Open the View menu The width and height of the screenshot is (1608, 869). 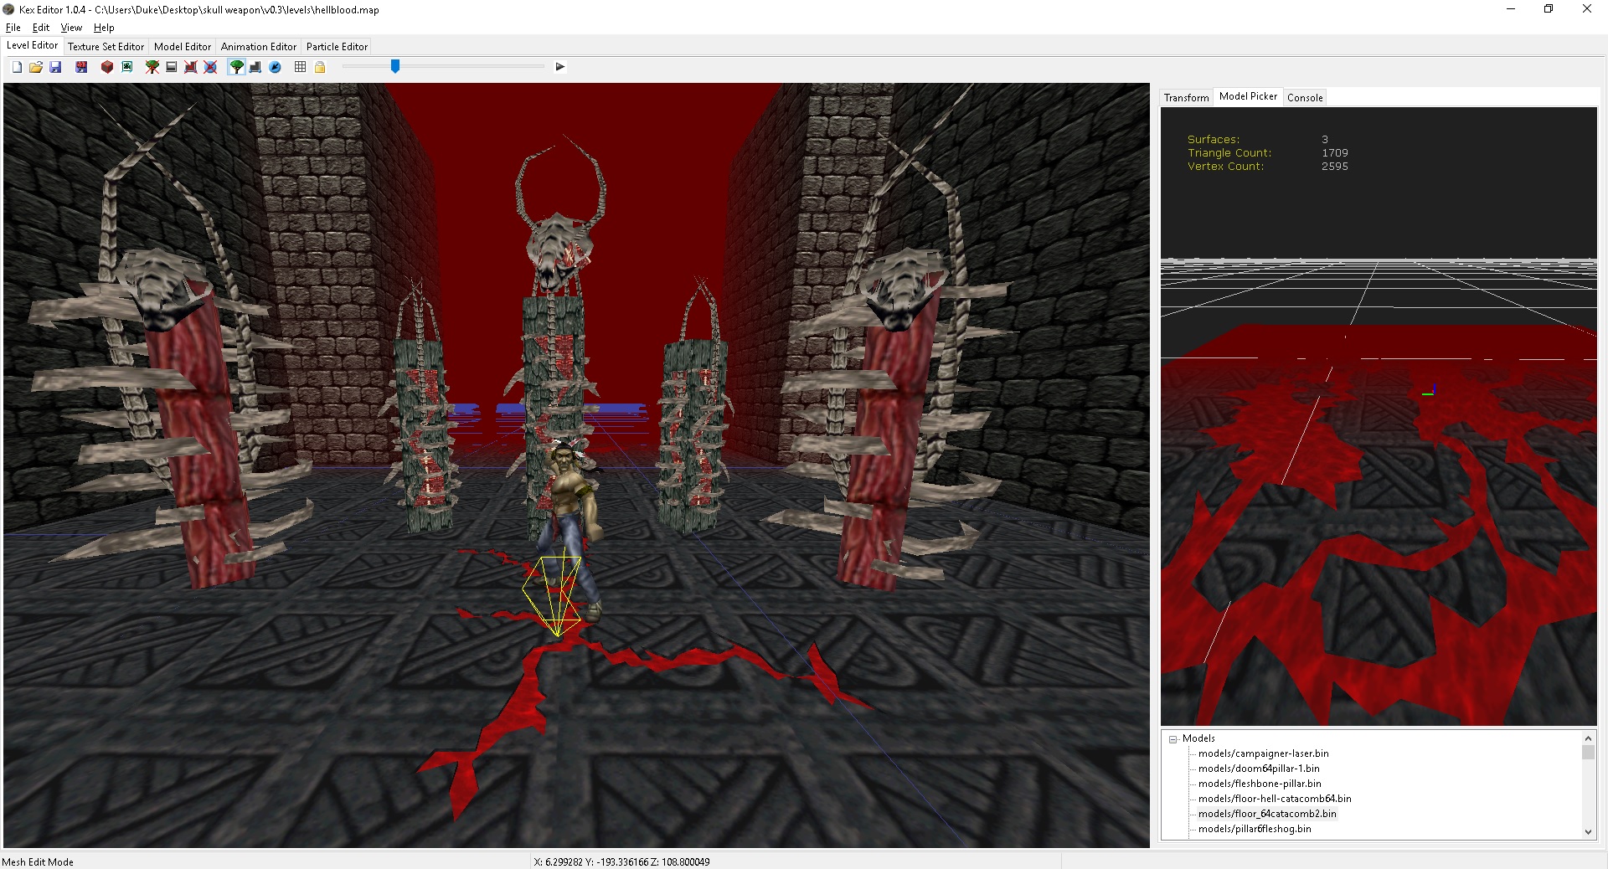click(x=71, y=28)
